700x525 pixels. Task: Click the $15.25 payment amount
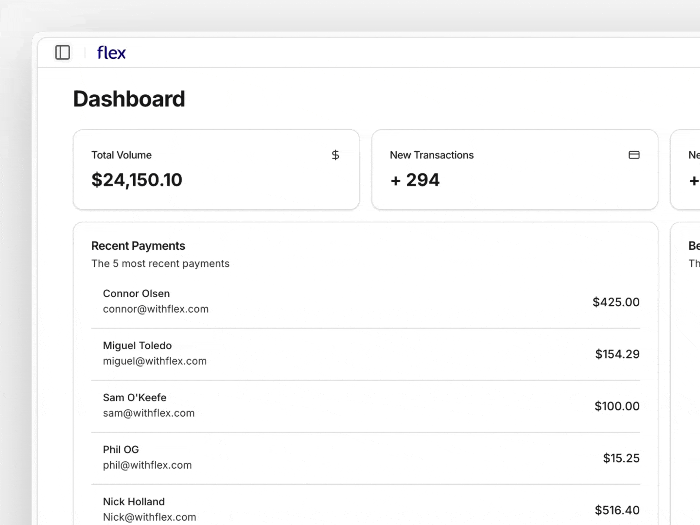621,458
